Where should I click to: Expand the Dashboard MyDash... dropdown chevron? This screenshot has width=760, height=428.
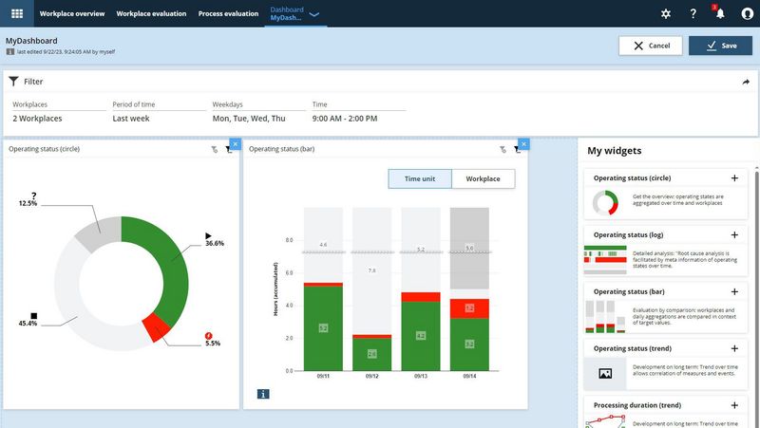(314, 14)
